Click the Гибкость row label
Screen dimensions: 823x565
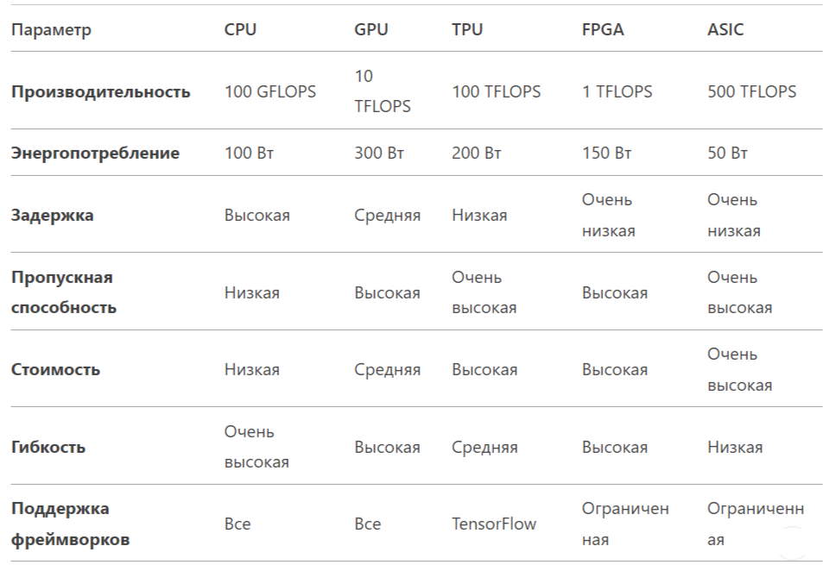(x=48, y=447)
